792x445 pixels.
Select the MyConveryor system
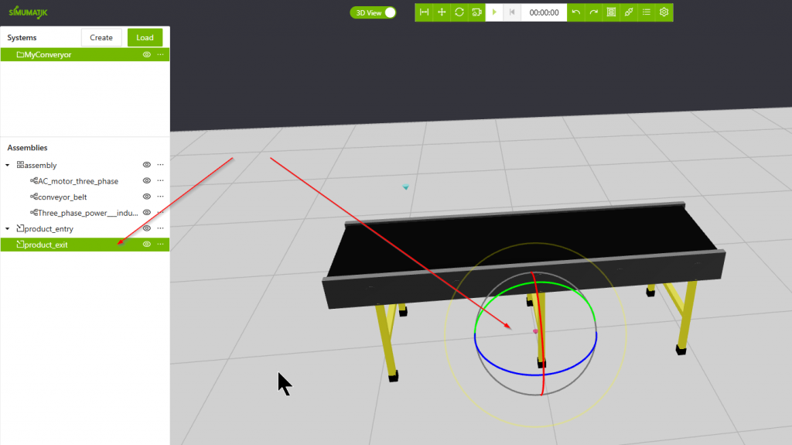[85, 55]
